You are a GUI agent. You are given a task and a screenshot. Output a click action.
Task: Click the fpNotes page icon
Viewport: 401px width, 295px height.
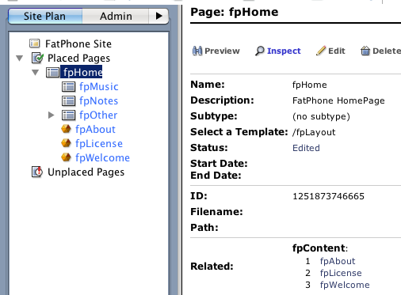(68, 100)
